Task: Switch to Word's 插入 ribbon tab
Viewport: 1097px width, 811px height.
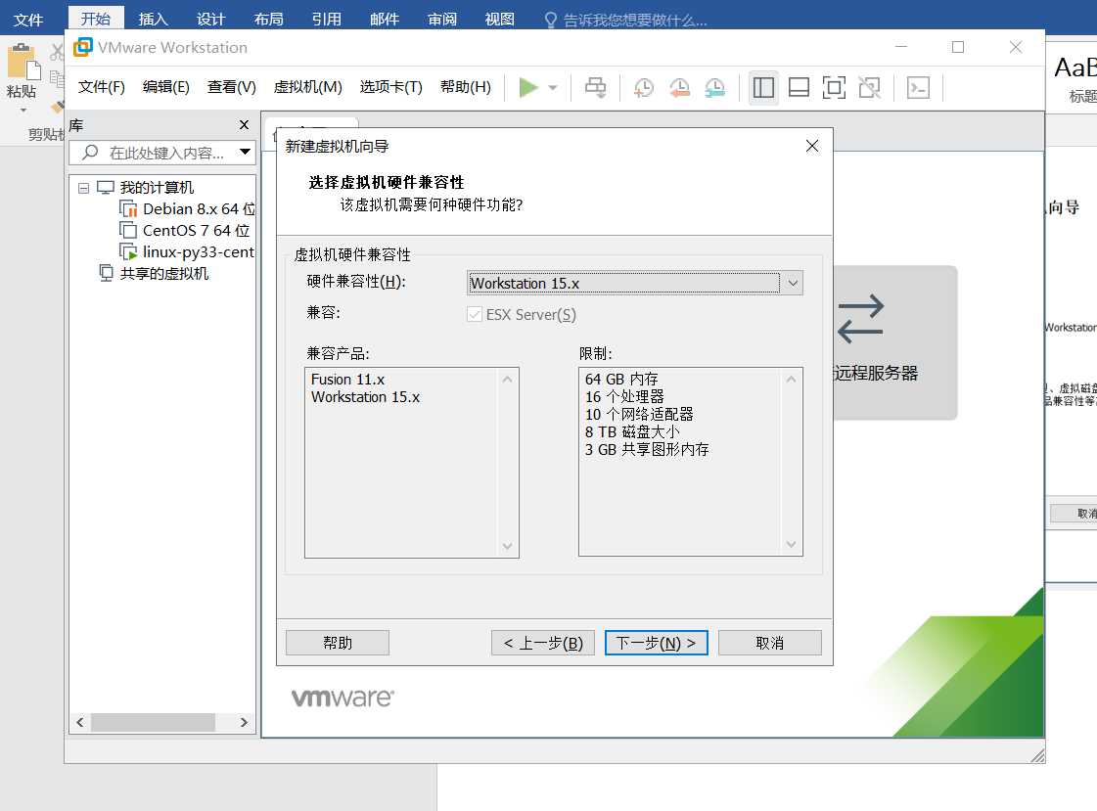Action: [154, 19]
